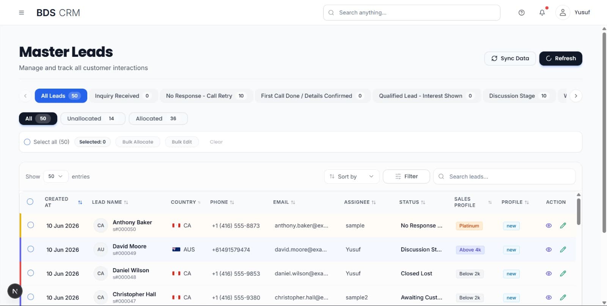Open the help question-mark icon
Image resolution: width=607 pixels, height=306 pixels.
tap(522, 12)
